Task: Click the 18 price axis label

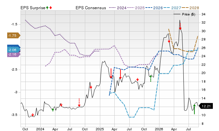Action: (x=203, y=82)
